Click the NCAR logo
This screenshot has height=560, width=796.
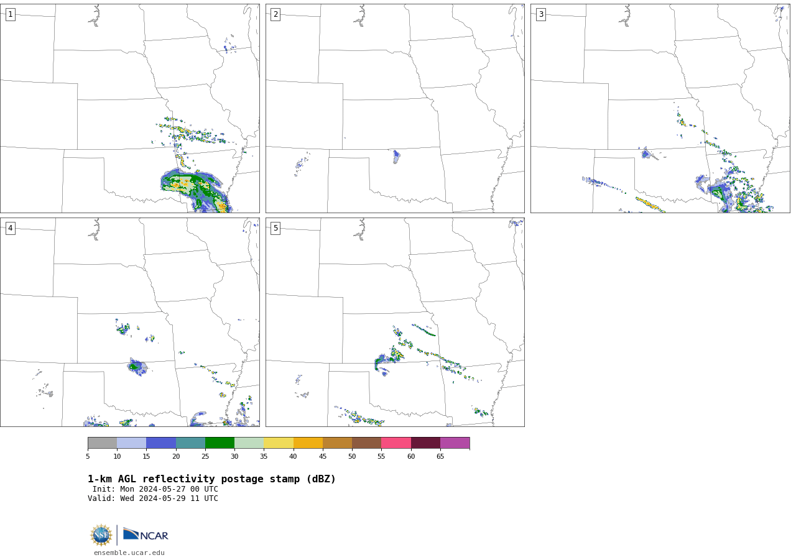click(x=146, y=535)
